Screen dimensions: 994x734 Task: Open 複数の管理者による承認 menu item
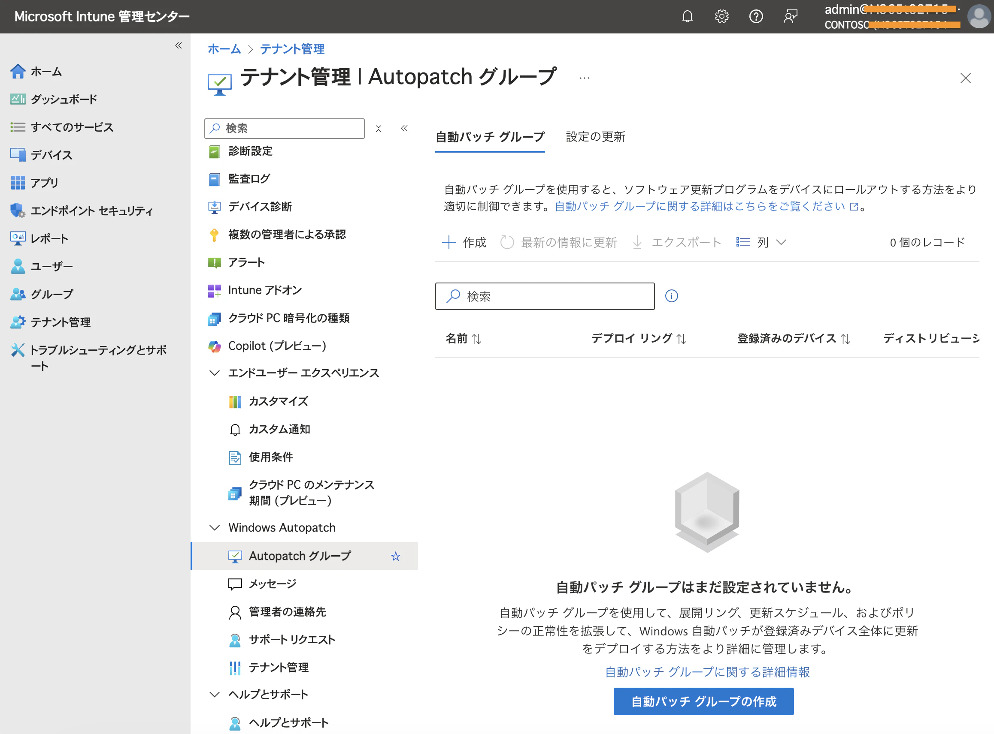point(277,235)
